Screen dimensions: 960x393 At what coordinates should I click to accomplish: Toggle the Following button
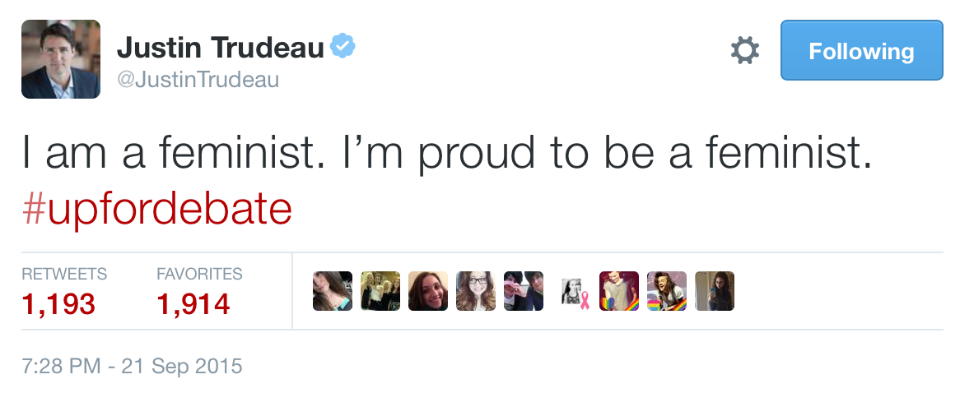[861, 51]
